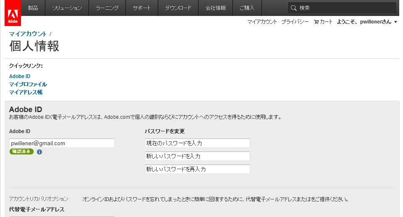Open the 会社情報 menu
Image resolution: width=403 pixels, height=217 pixels.
(215, 8)
